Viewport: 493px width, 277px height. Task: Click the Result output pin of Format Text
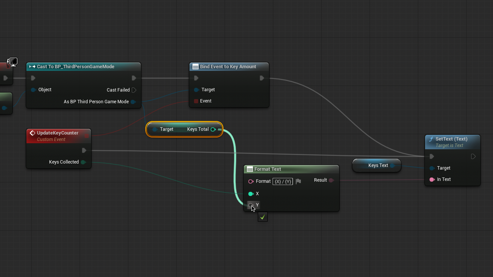331,180
